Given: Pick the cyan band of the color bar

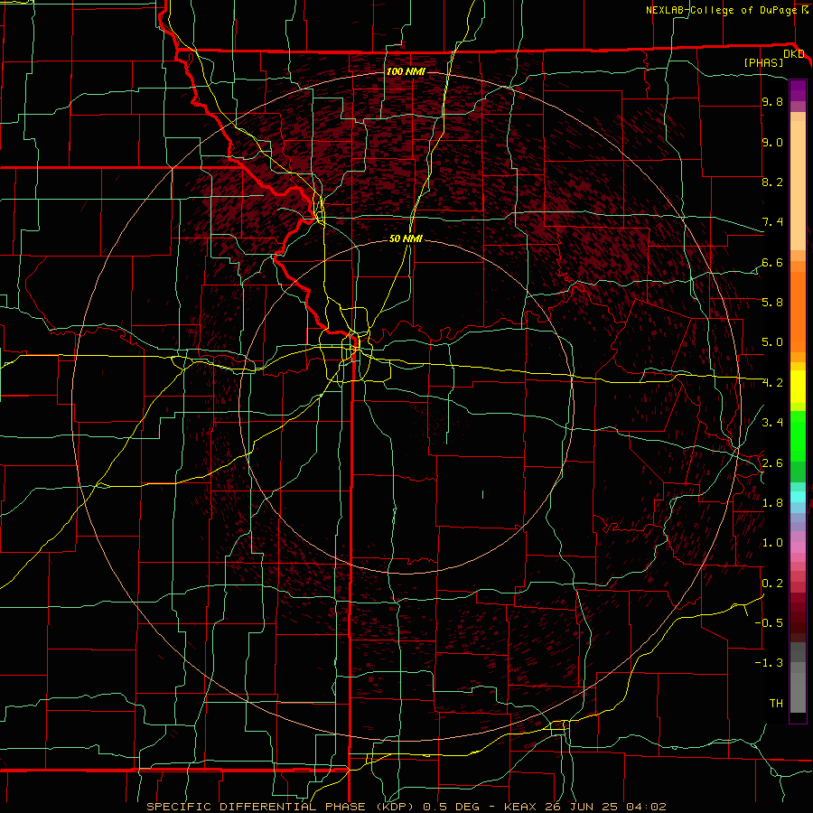Looking at the screenshot, I should [798, 497].
